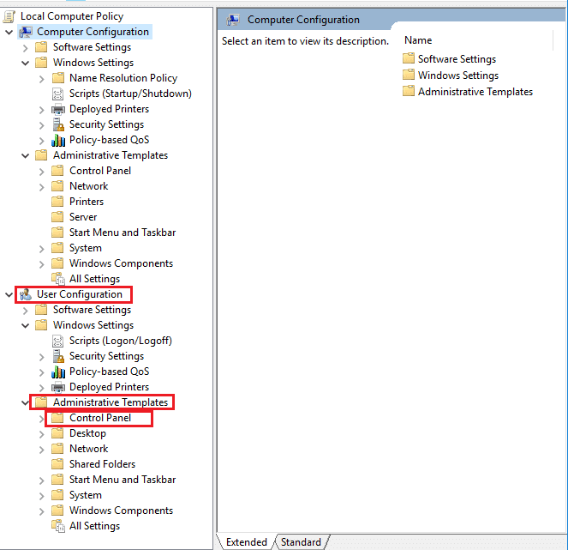Click Policy-based QoS chart icon under Computer Configuration
The height and width of the screenshot is (550, 568).
coord(58,140)
